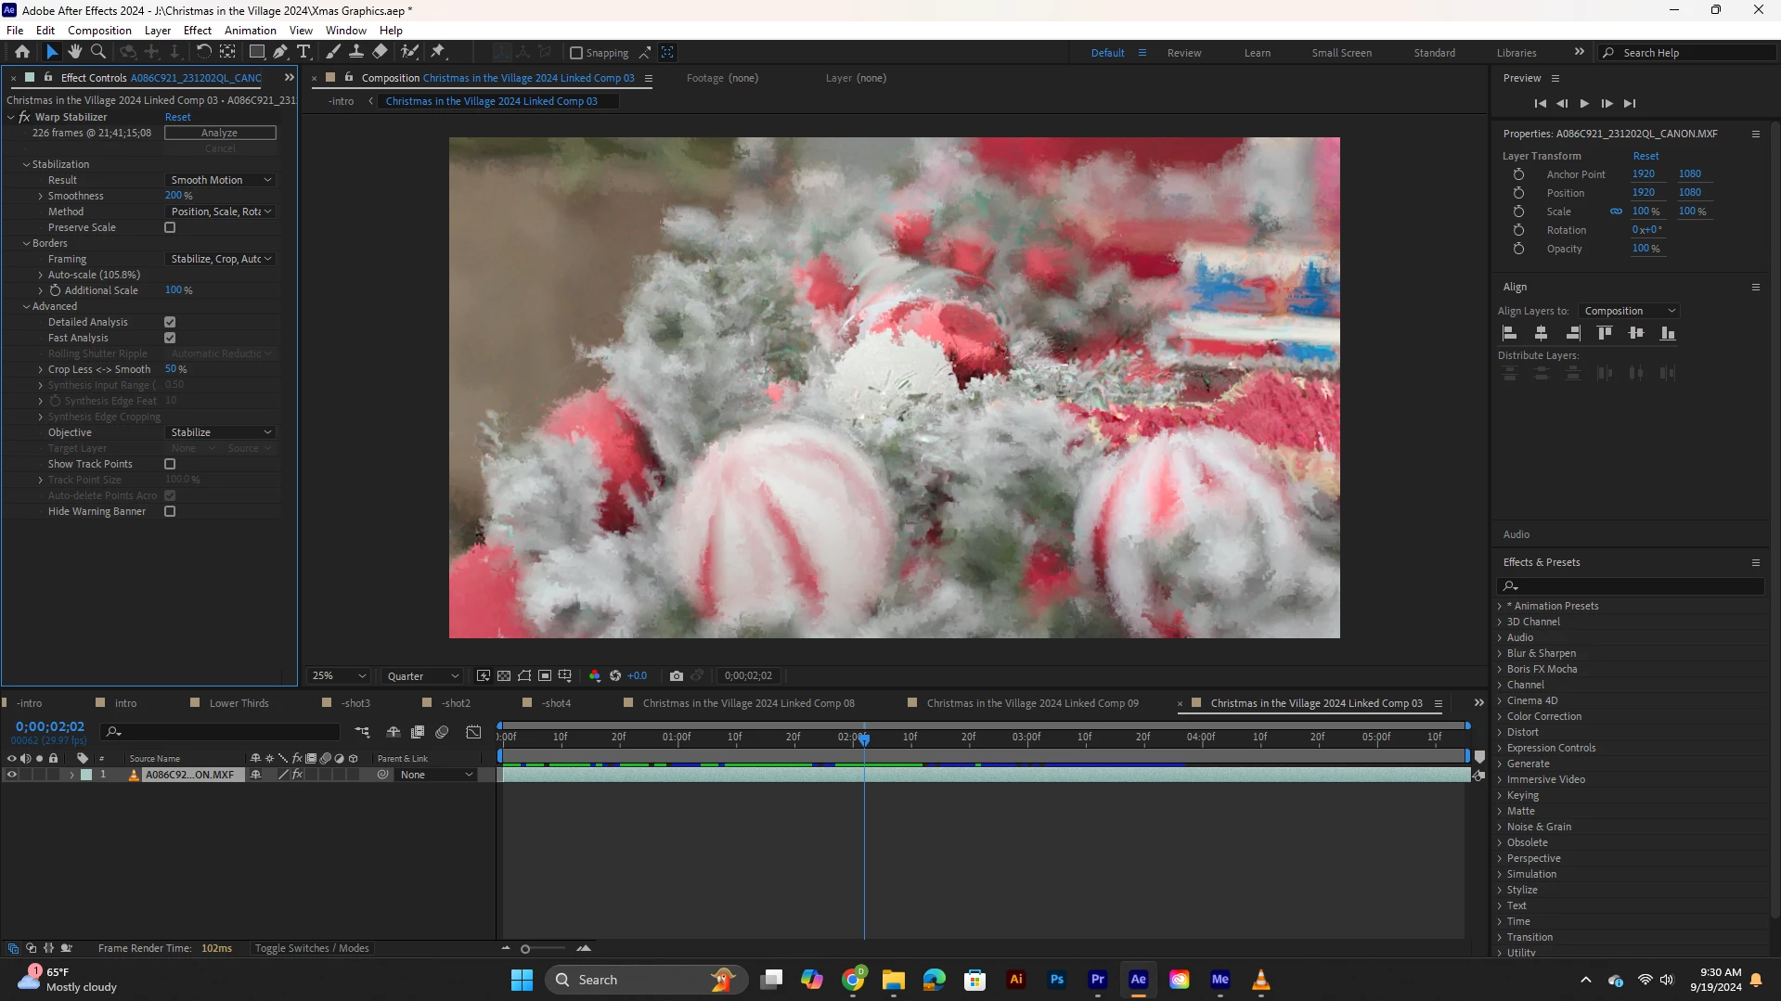The width and height of the screenshot is (1781, 1001).
Task: Open Method dropdown Position, Scale, Rotation
Action: [x=221, y=212]
